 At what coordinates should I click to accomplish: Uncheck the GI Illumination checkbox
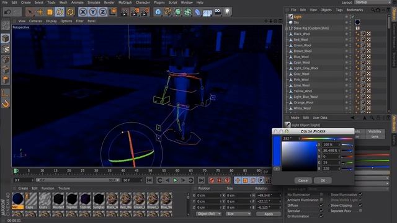point(321,216)
